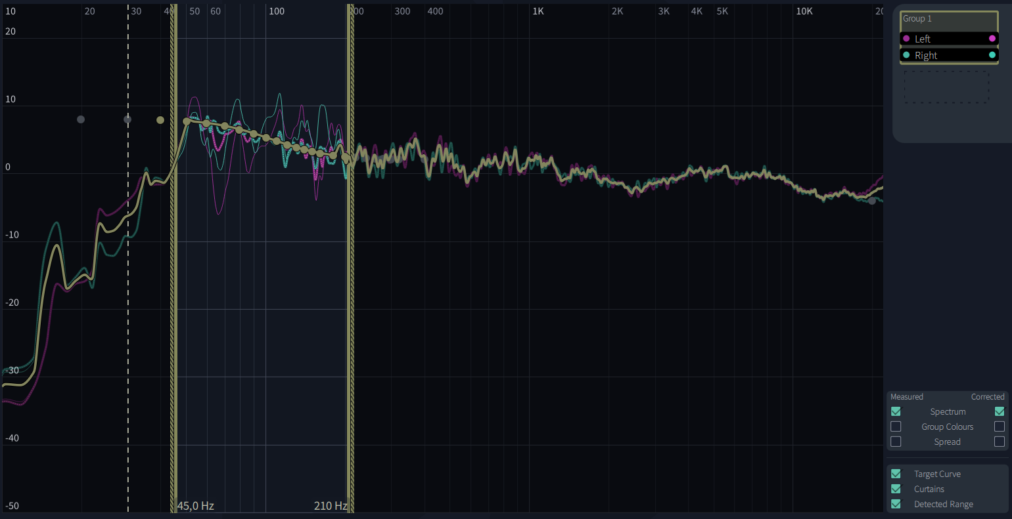Enable the Corrected Spread checkbox
The width and height of the screenshot is (1012, 519).
[x=1000, y=442]
